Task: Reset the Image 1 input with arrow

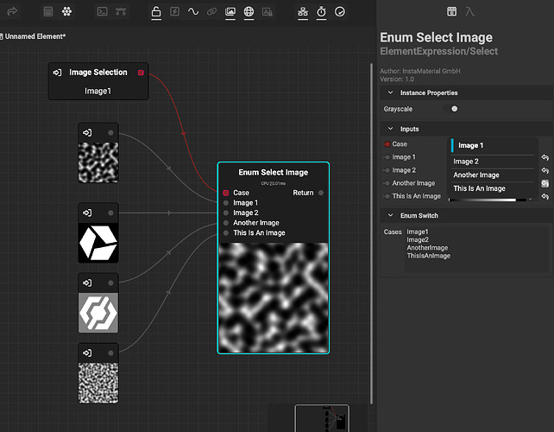Action: coord(545,157)
